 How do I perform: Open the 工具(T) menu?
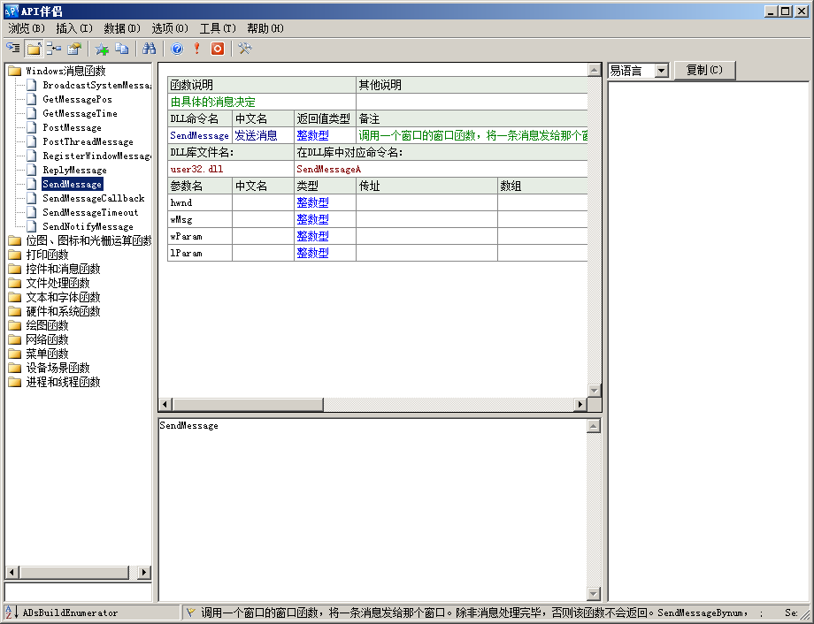[x=218, y=28]
